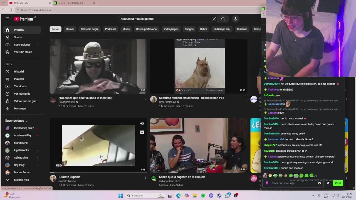The height and width of the screenshot is (200, 356).
Task: Open Suscripciones in the sidebar
Action: tap(22, 45)
